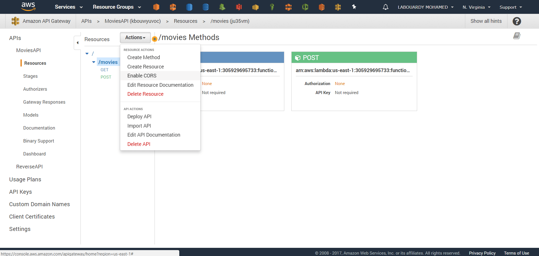The height and width of the screenshot is (256, 539).
Task: Open the N. Virginia region selector
Action: (x=477, y=7)
